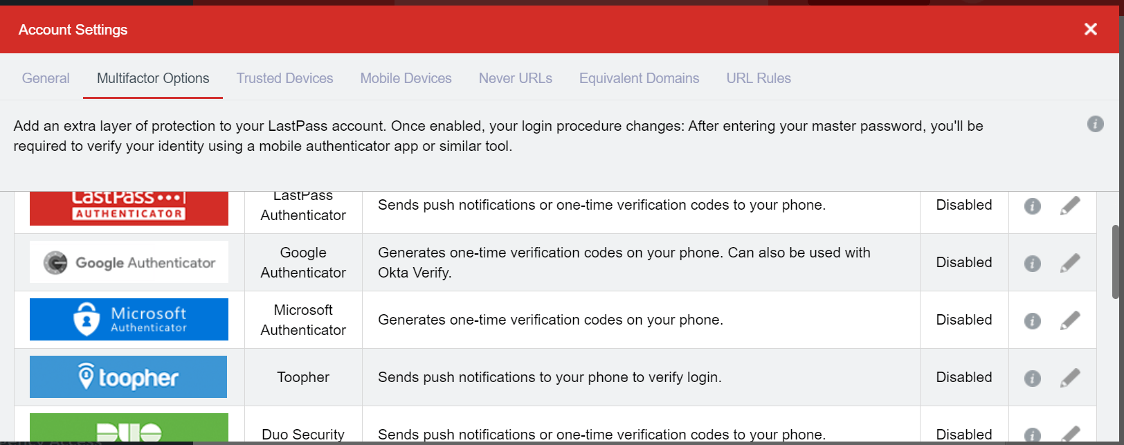
Task: Open info for Google Authenticator row
Action: click(x=1032, y=264)
